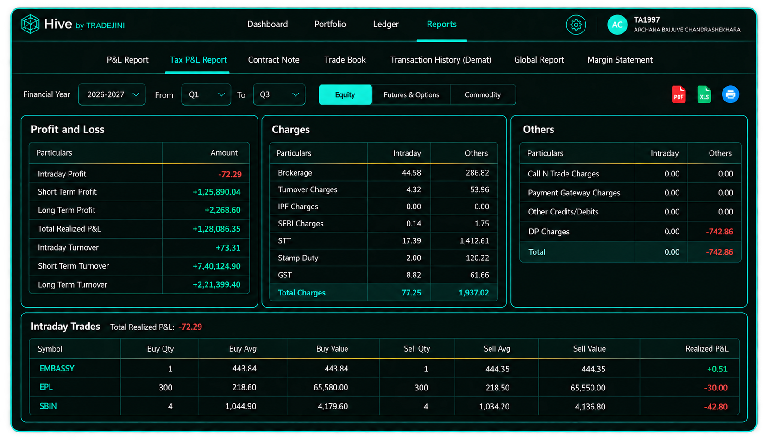Click Long Term Profit value +2,268.60
The width and height of the screenshot is (767, 440).
point(222,210)
